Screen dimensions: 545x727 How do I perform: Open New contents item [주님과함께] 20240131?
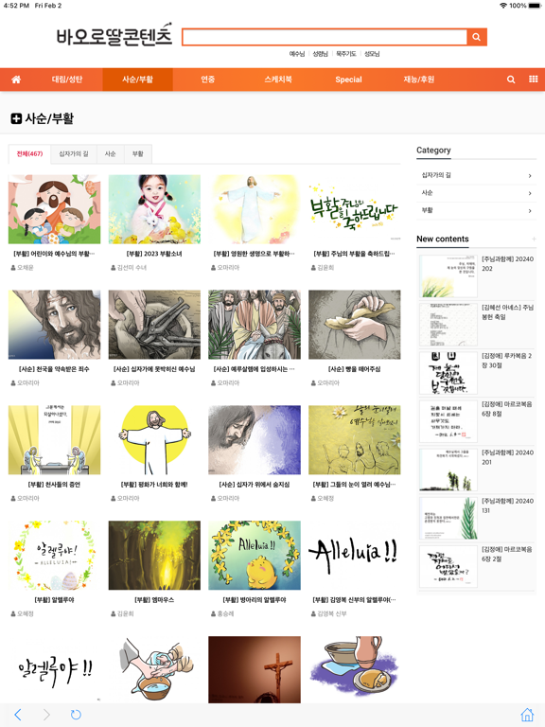[x=477, y=518]
